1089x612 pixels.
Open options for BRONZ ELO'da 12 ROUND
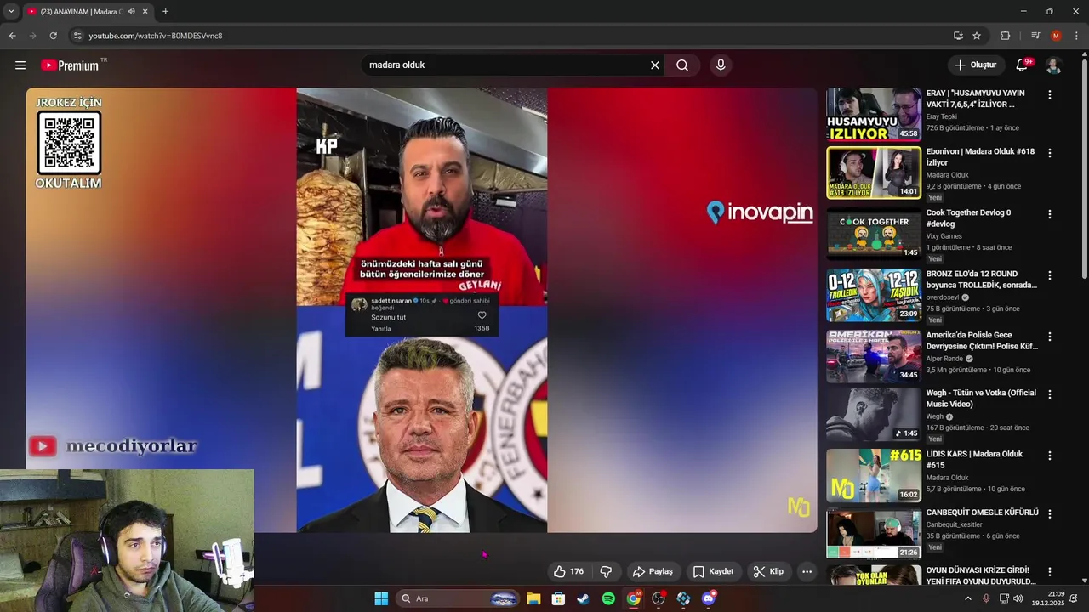pyautogui.click(x=1049, y=275)
